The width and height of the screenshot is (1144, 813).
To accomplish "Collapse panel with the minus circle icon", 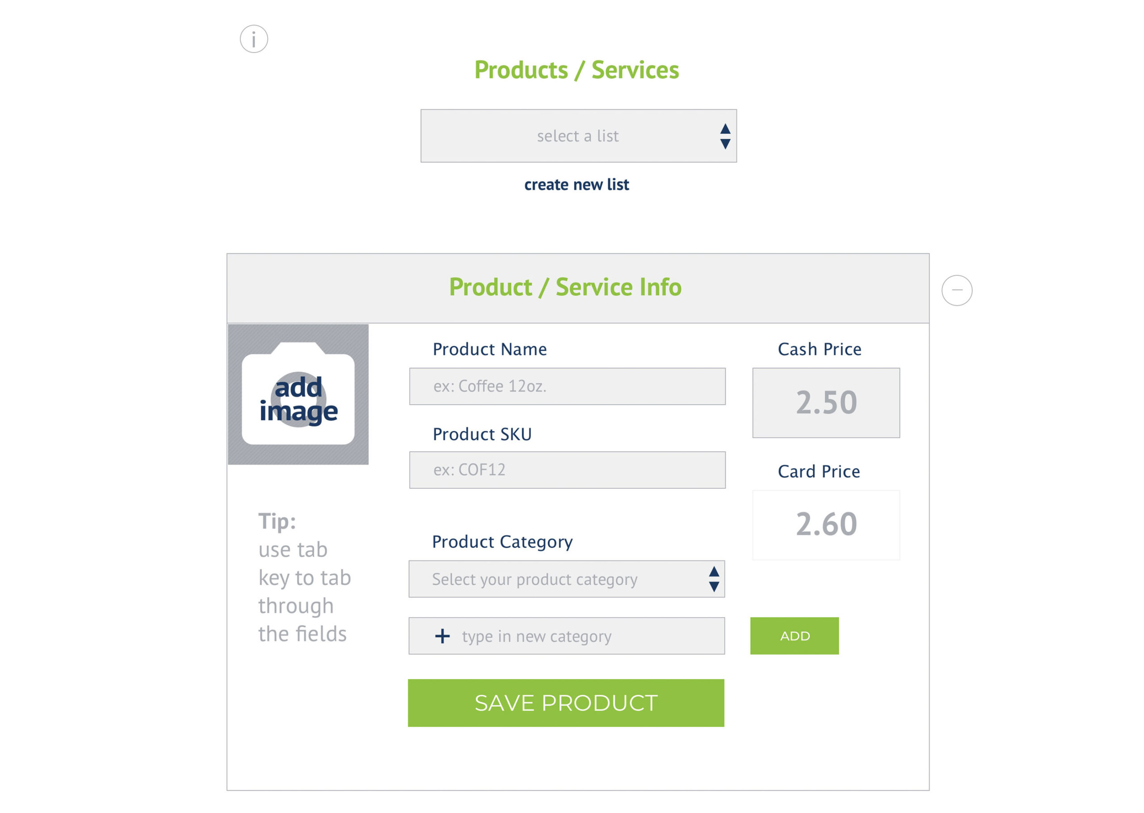I will (x=957, y=290).
